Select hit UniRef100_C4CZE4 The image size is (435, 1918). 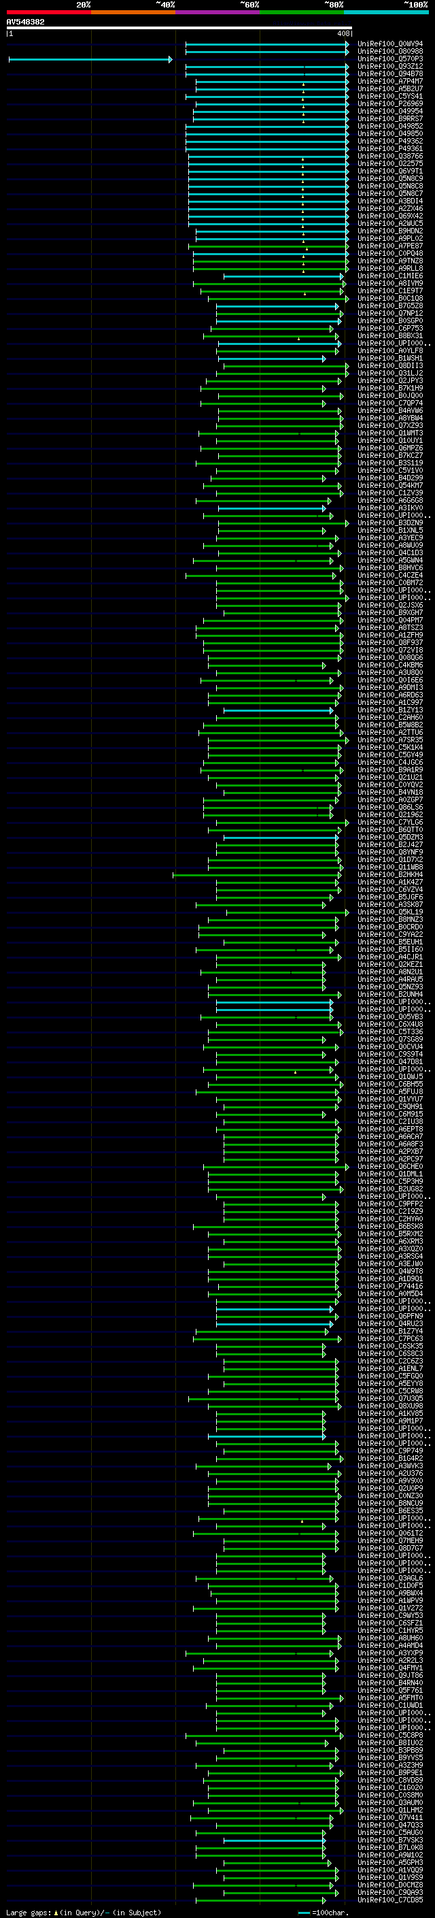coord(390,575)
